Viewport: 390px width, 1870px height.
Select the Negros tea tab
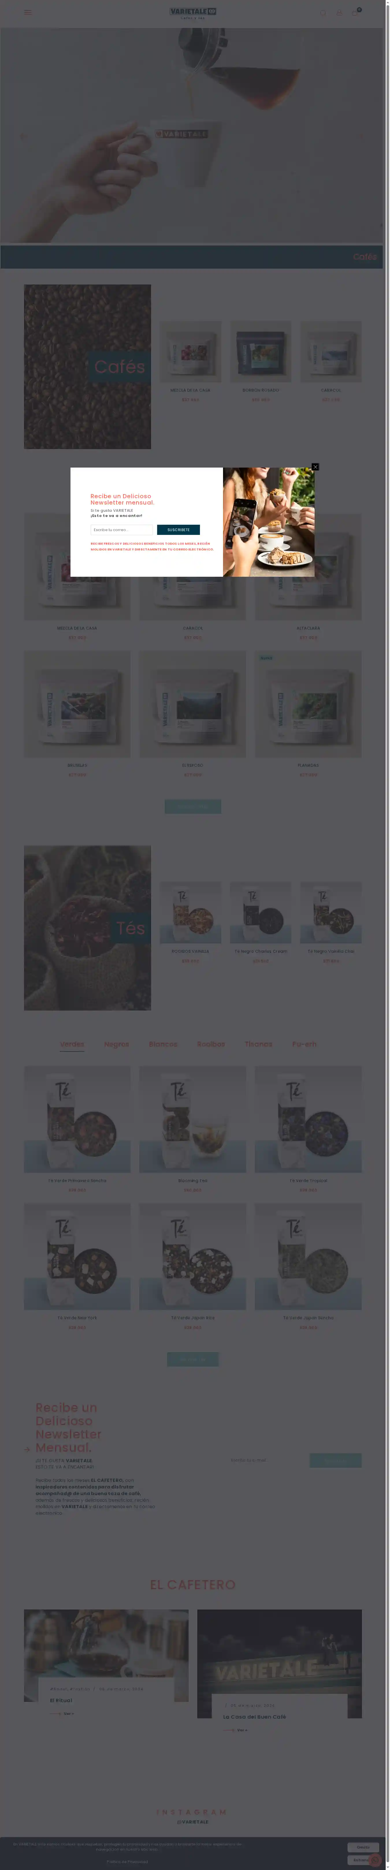(116, 1044)
